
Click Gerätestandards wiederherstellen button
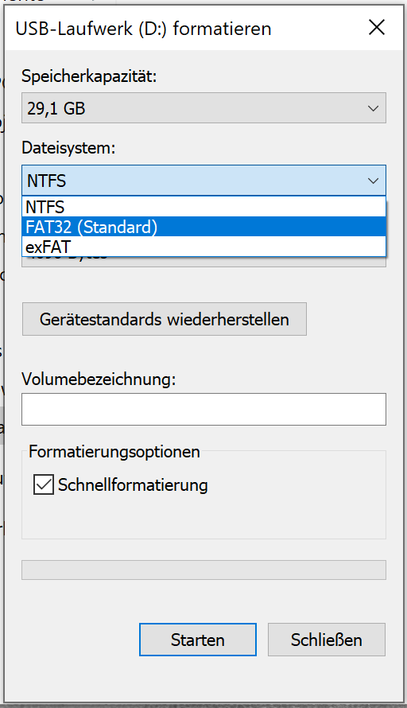[165, 319]
